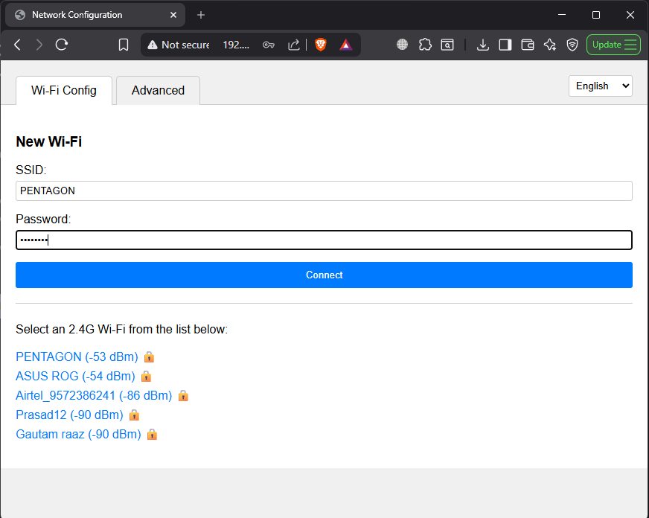Screen dimensions: 649x518
Task: Click the lock icon beside Prasad12
Action: coord(134,415)
